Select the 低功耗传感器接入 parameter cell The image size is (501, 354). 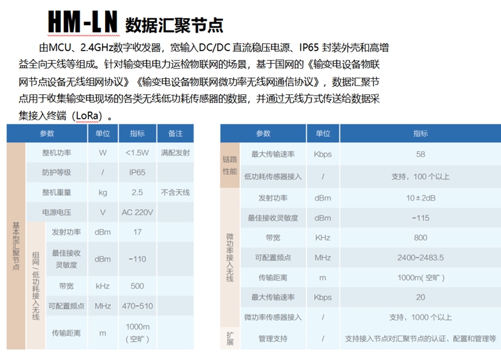(272, 176)
